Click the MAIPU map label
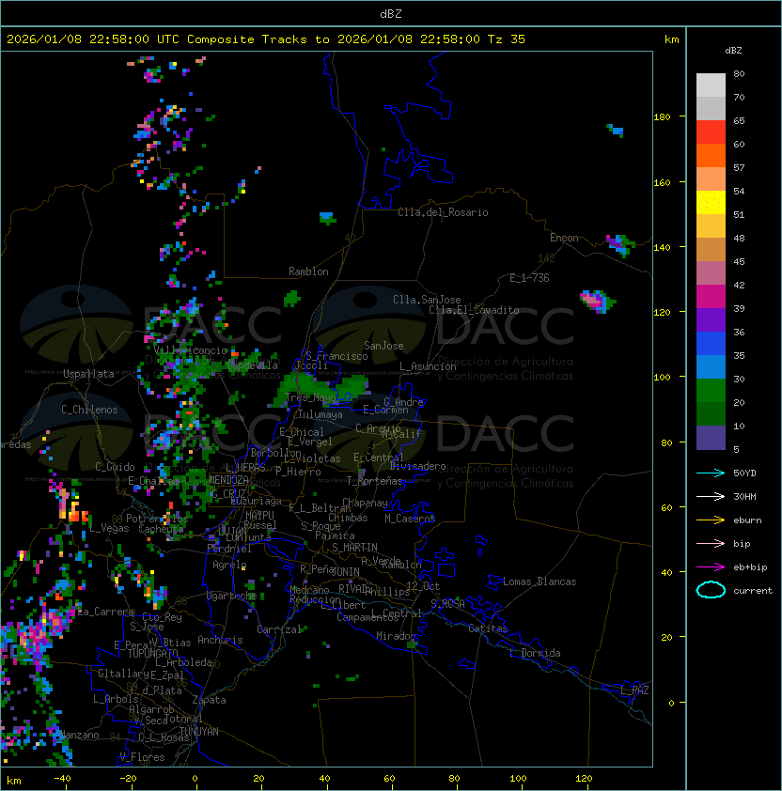The height and width of the screenshot is (791, 782). 259,516
